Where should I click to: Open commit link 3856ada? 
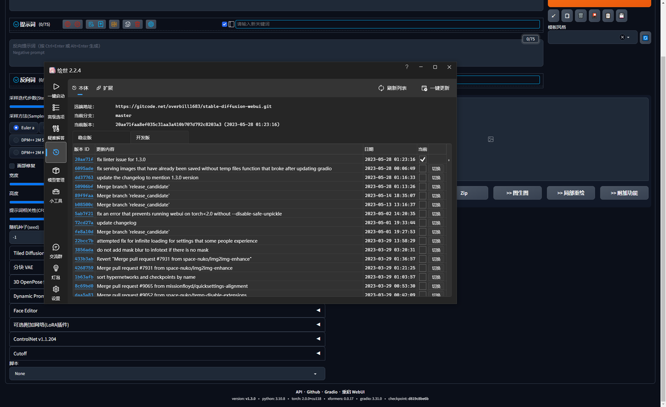[x=84, y=250]
